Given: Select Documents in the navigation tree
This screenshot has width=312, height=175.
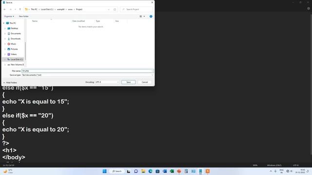Looking at the screenshot, I should coord(16,34).
